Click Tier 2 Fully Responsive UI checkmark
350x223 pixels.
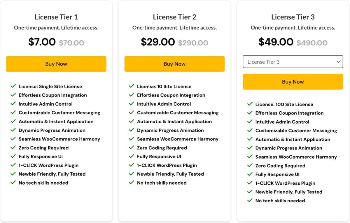pos(132,156)
